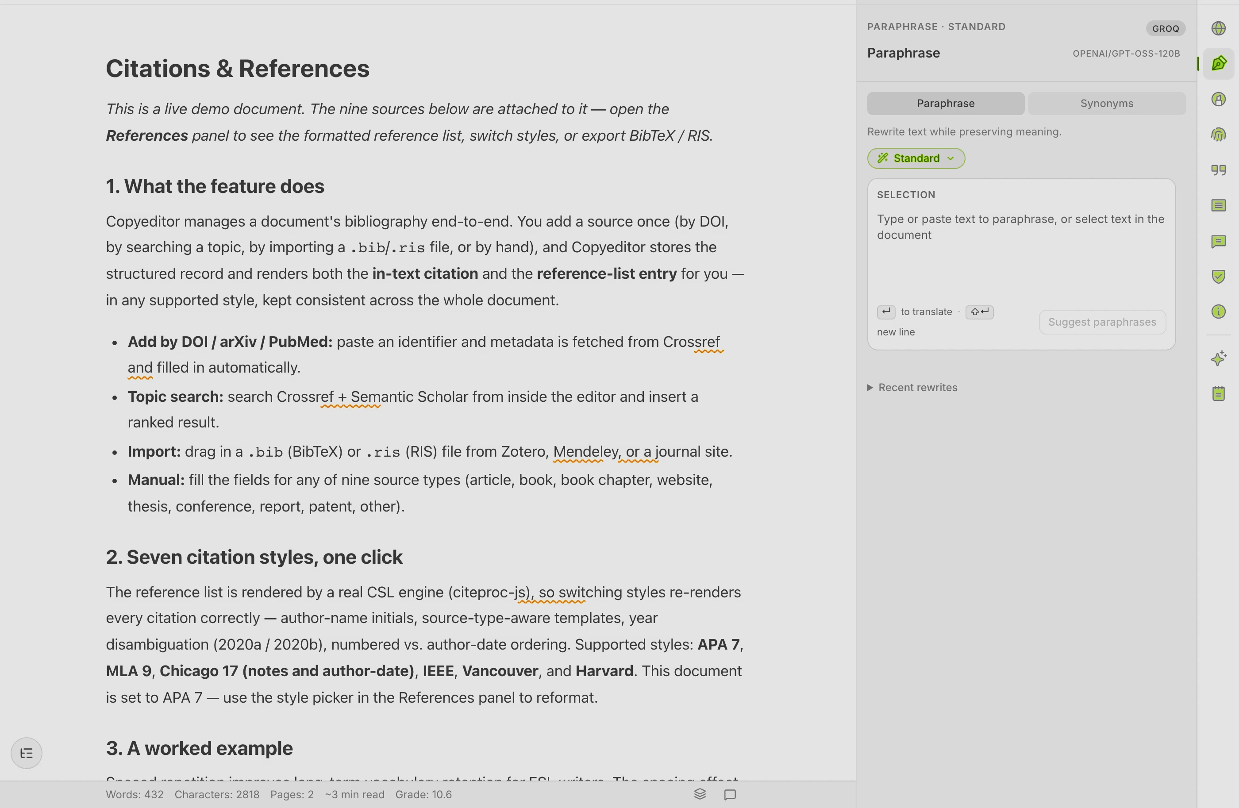Click the magic wand icon in Standard chip
Viewport: 1239px width, 808px height.
coord(882,158)
